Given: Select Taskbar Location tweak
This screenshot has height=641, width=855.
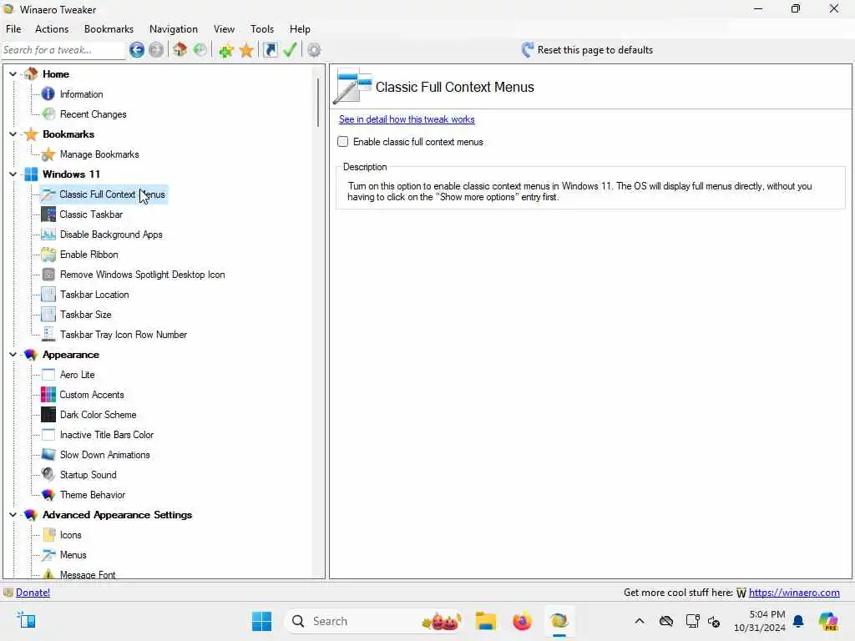Looking at the screenshot, I should [94, 295].
